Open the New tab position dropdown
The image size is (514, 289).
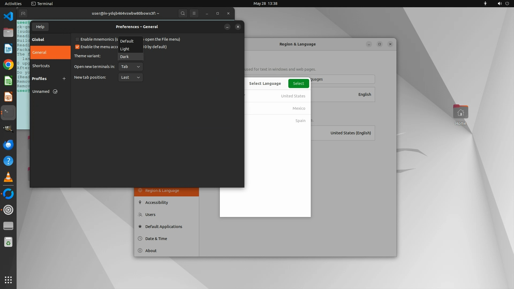point(130,77)
